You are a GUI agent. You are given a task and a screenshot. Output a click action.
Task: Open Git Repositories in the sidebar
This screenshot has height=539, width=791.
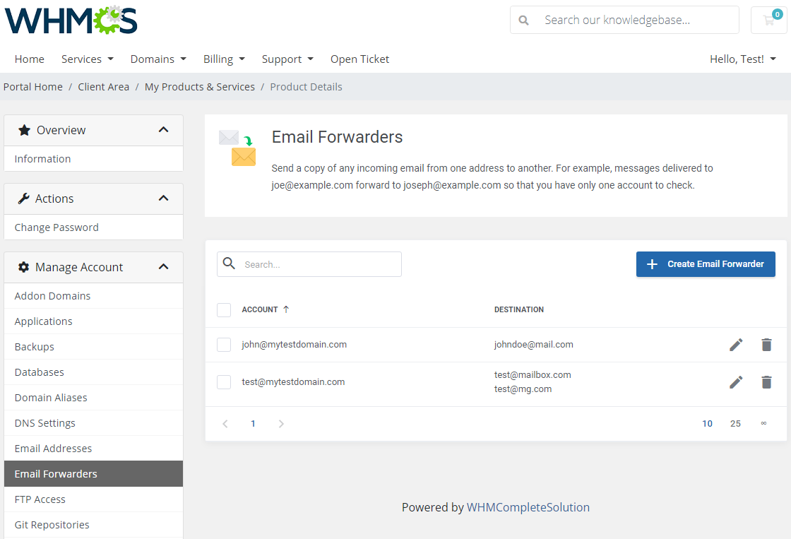tap(93, 525)
